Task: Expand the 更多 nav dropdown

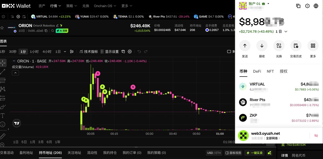Action: click(127, 6)
